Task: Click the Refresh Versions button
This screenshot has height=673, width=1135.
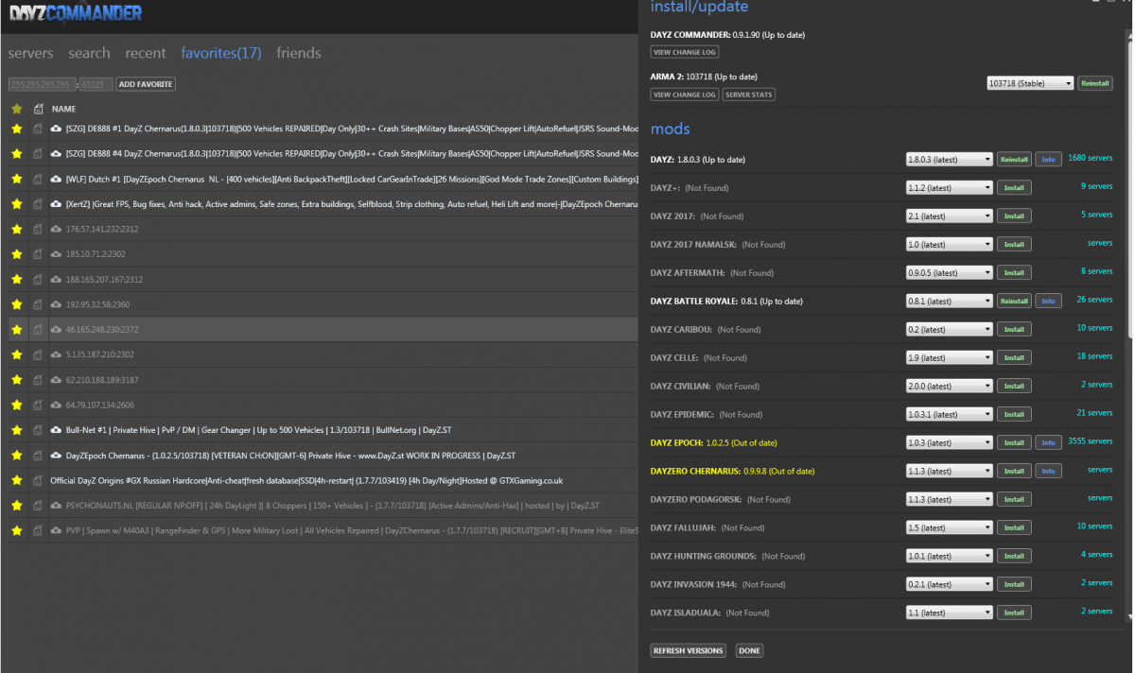Action: coord(689,650)
